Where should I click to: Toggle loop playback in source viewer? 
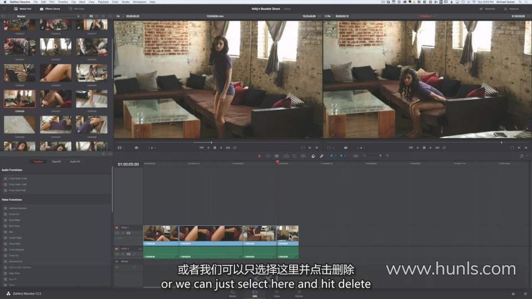click(x=235, y=148)
